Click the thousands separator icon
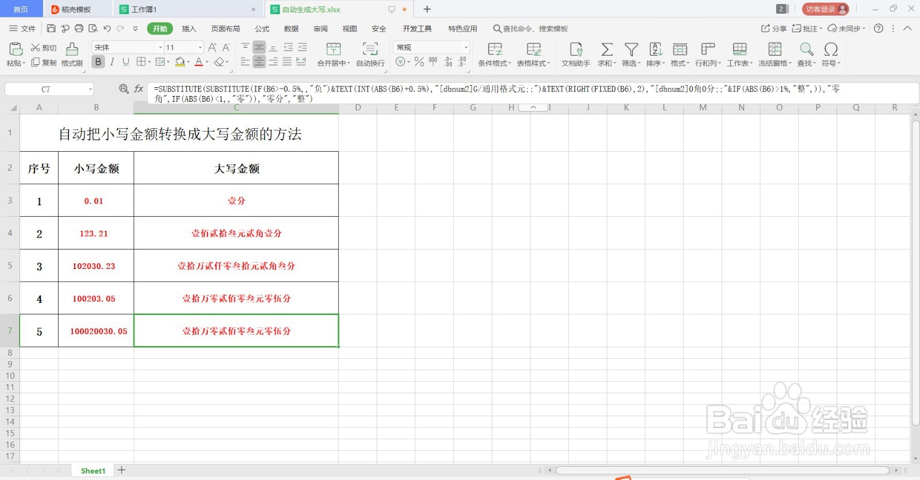The height and width of the screenshot is (480, 920). pyautogui.click(x=433, y=62)
